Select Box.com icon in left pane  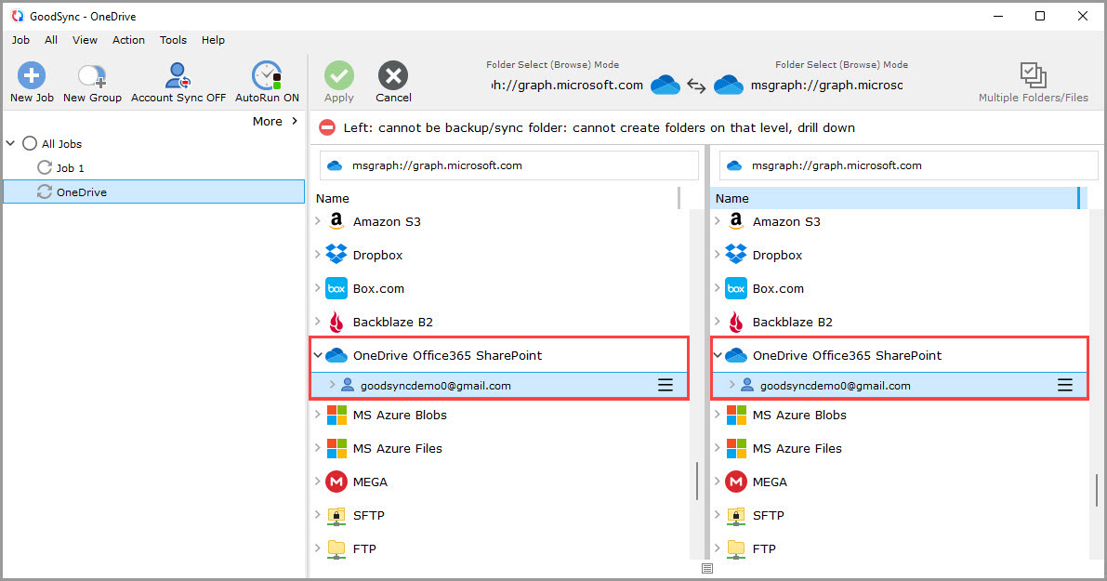[336, 288]
